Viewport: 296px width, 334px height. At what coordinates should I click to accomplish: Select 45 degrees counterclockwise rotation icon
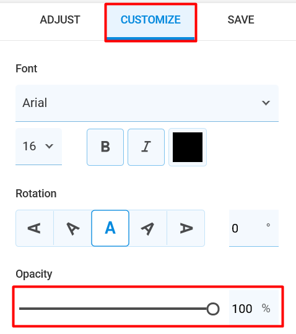click(x=72, y=228)
